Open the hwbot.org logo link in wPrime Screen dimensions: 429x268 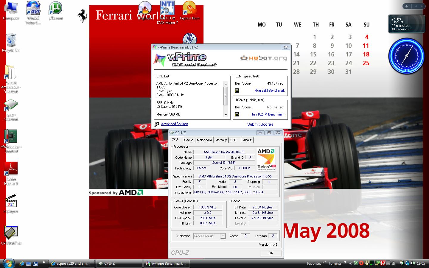pyautogui.click(x=264, y=58)
